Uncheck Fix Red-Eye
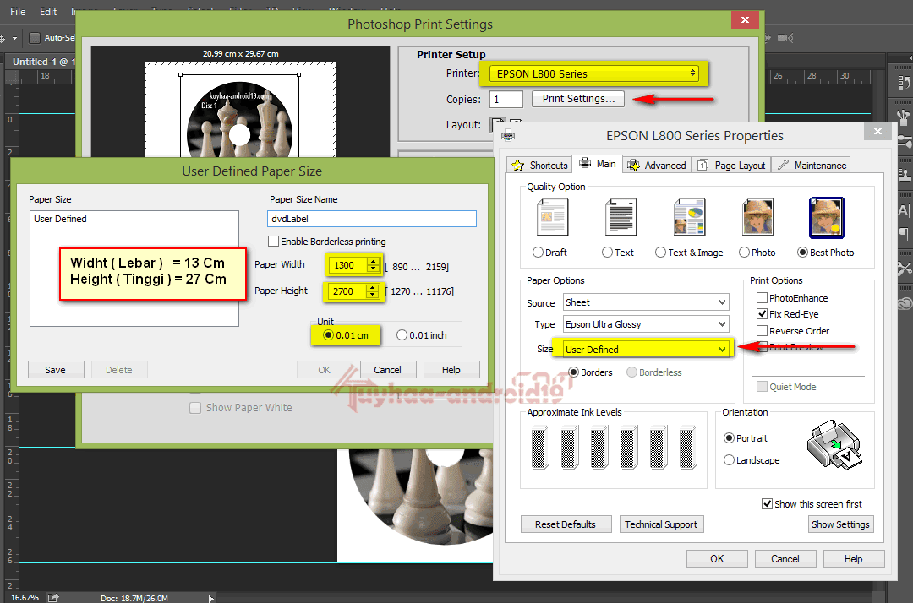The image size is (913, 603). point(762,314)
